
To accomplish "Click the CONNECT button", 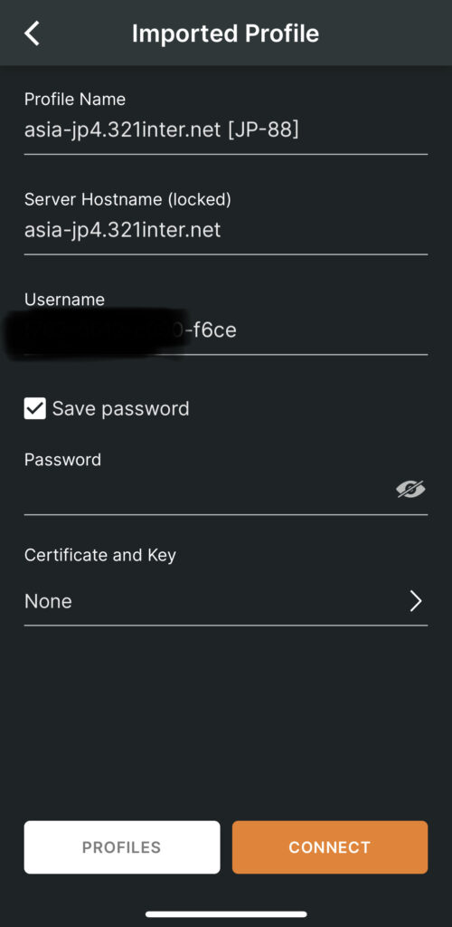I will [330, 847].
